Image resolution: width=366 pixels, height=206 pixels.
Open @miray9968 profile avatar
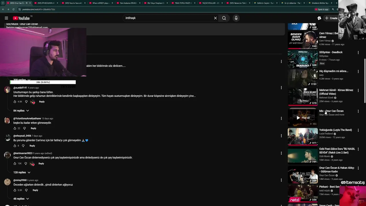coord(7,182)
